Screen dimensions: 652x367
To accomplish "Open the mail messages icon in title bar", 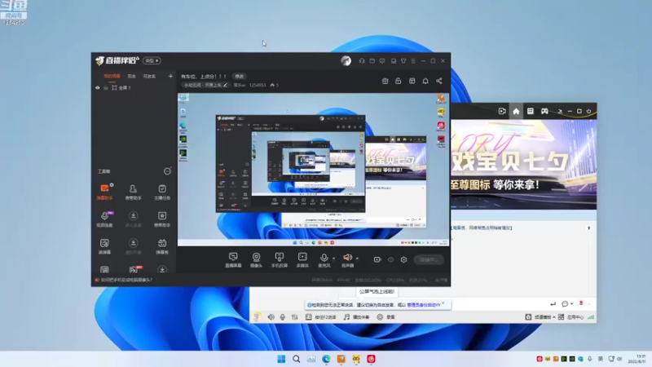I will point(372,60).
